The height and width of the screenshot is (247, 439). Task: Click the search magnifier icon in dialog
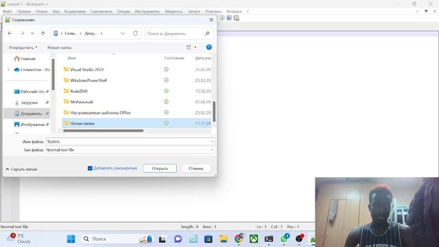207,34
